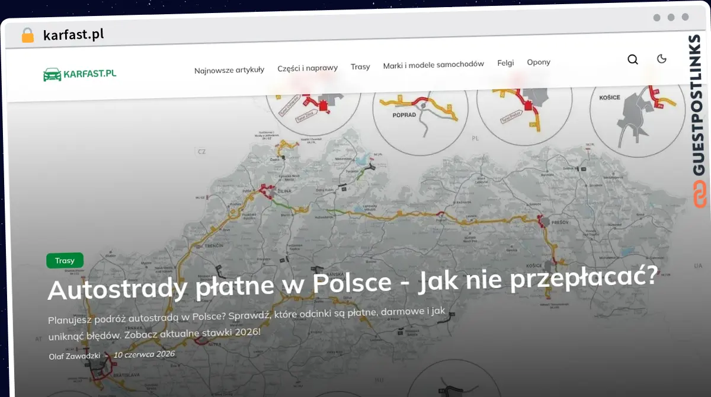Click the date 10 czerwca 2026
The width and height of the screenshot is (711, 397).
pyautogui.click(x=144, y=354)
